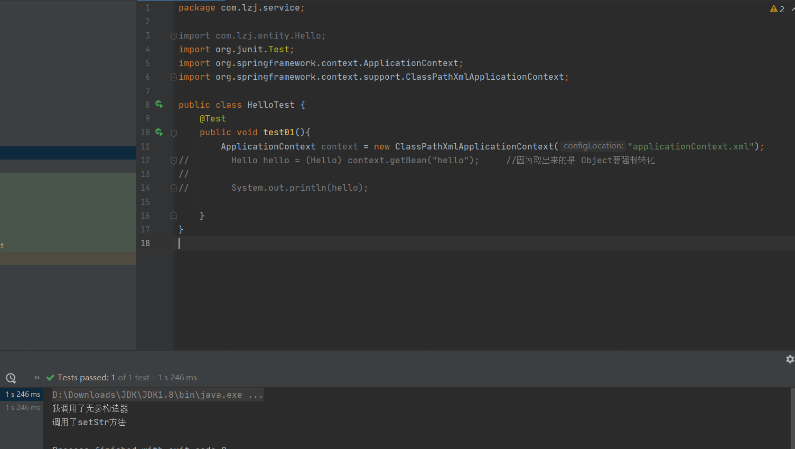Image resolution: width=795 pixels, height=449 pixels.
Task: Click the import org.junit.Test line
Action: click(x=236, y=49)
